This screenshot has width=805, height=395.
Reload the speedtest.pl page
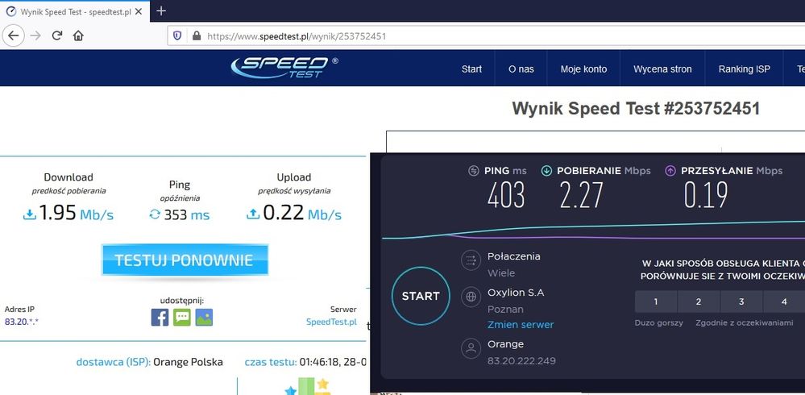click(x=57, y=35)
